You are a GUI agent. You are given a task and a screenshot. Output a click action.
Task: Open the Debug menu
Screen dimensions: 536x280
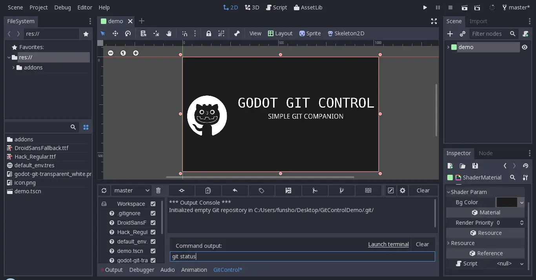click(63, 7)
